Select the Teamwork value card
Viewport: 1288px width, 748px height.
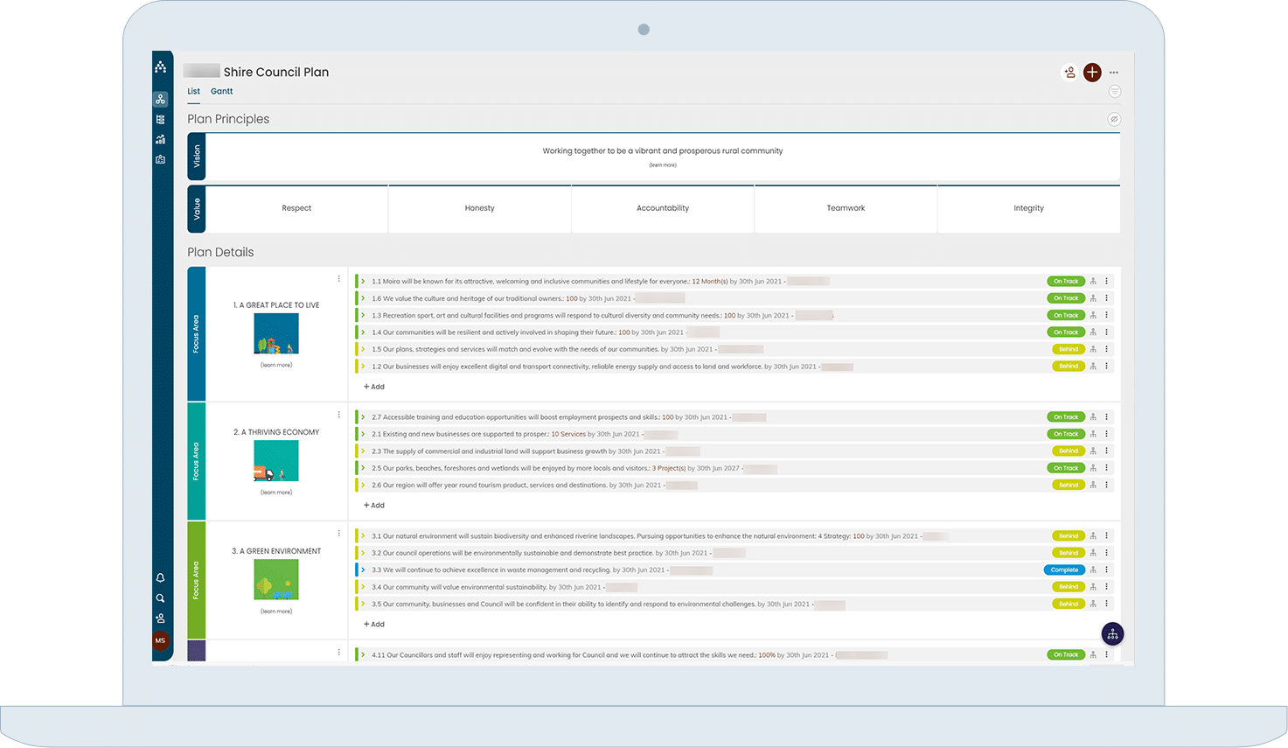[845, 208]
